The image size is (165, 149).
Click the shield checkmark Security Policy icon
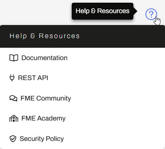click(x=13, y=139)
